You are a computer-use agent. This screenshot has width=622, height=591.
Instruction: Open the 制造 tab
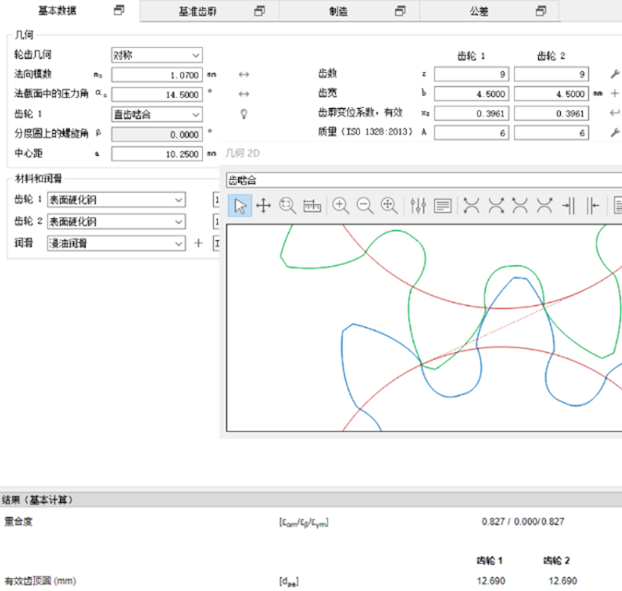[349, 11]
